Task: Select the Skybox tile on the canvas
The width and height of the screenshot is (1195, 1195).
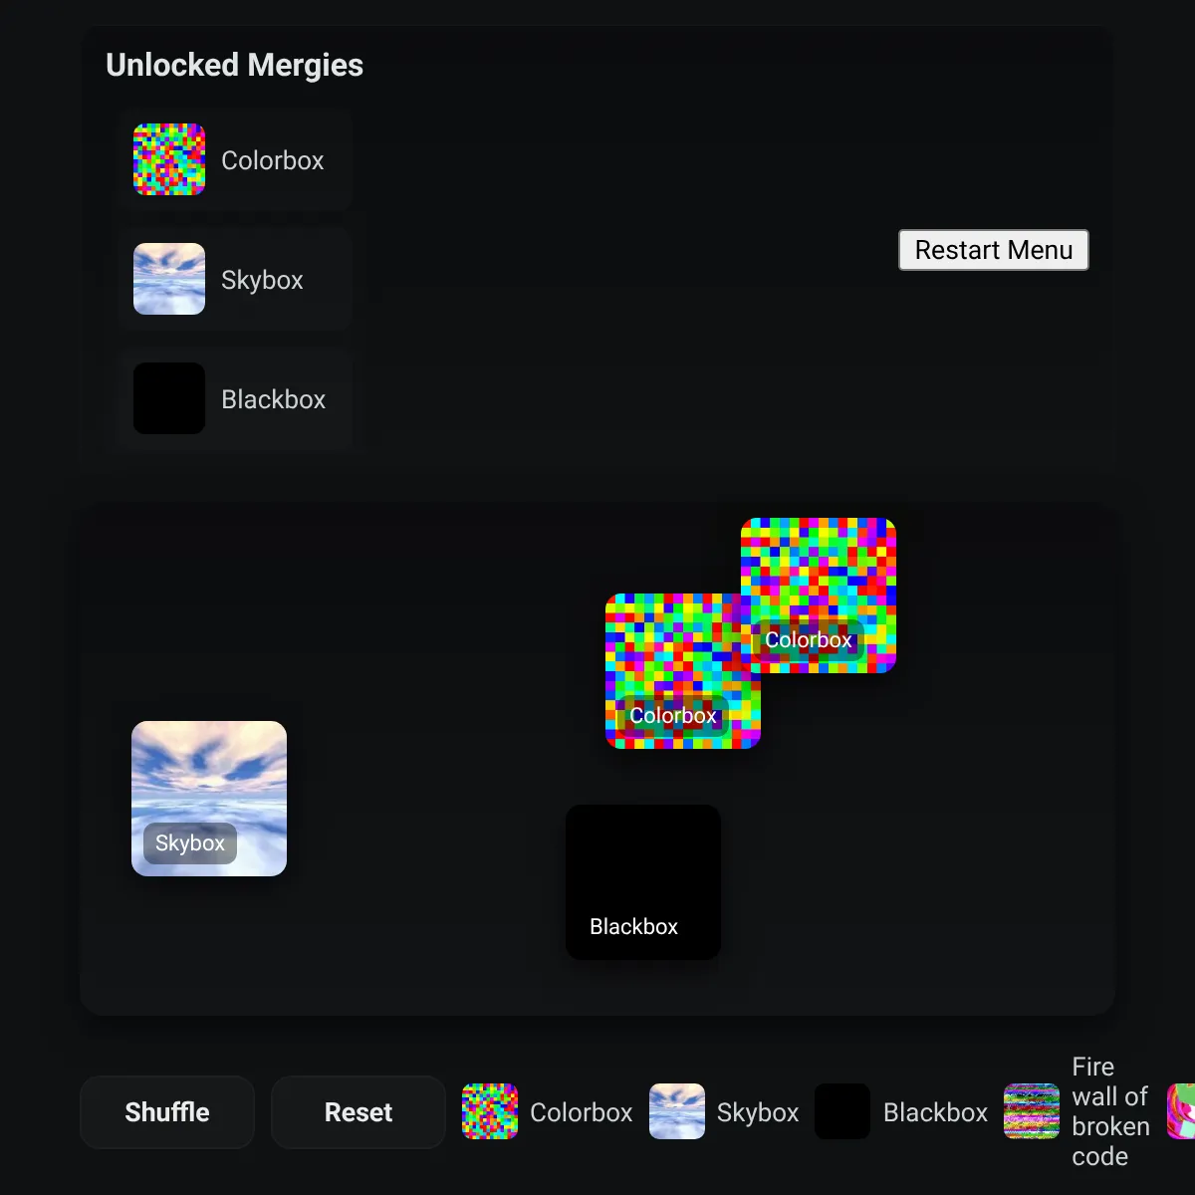Action: [209, 787]
